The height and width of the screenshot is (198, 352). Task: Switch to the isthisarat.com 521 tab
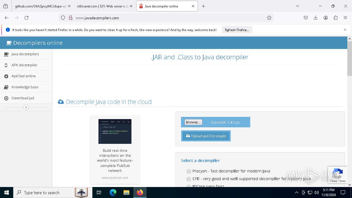click(x=105, y=6)
